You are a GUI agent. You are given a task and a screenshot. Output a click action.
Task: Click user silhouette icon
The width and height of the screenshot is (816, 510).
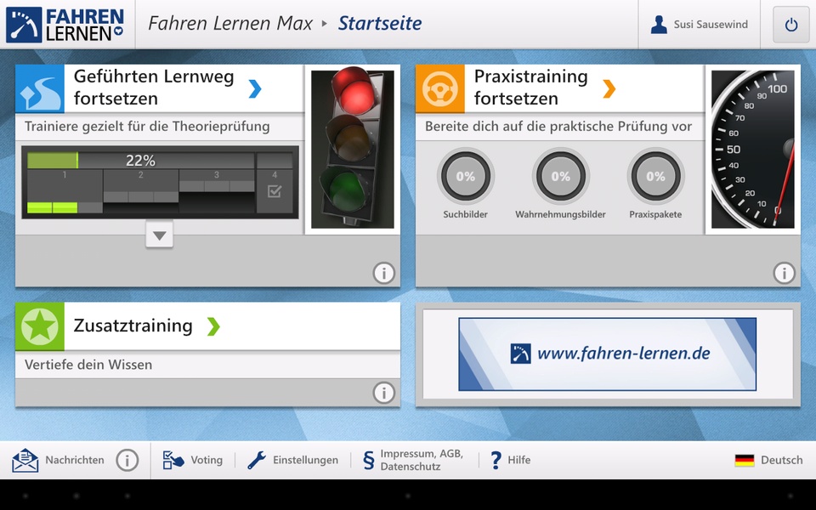pyautogui.click(x=659, y=25)
